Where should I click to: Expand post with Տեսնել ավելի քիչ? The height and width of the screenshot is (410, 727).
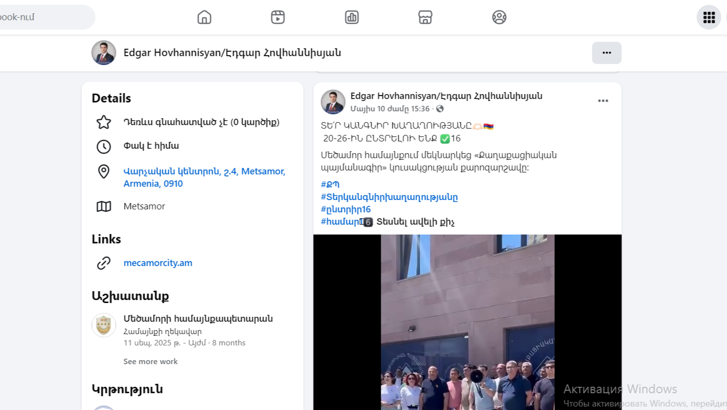pos(415,222)
